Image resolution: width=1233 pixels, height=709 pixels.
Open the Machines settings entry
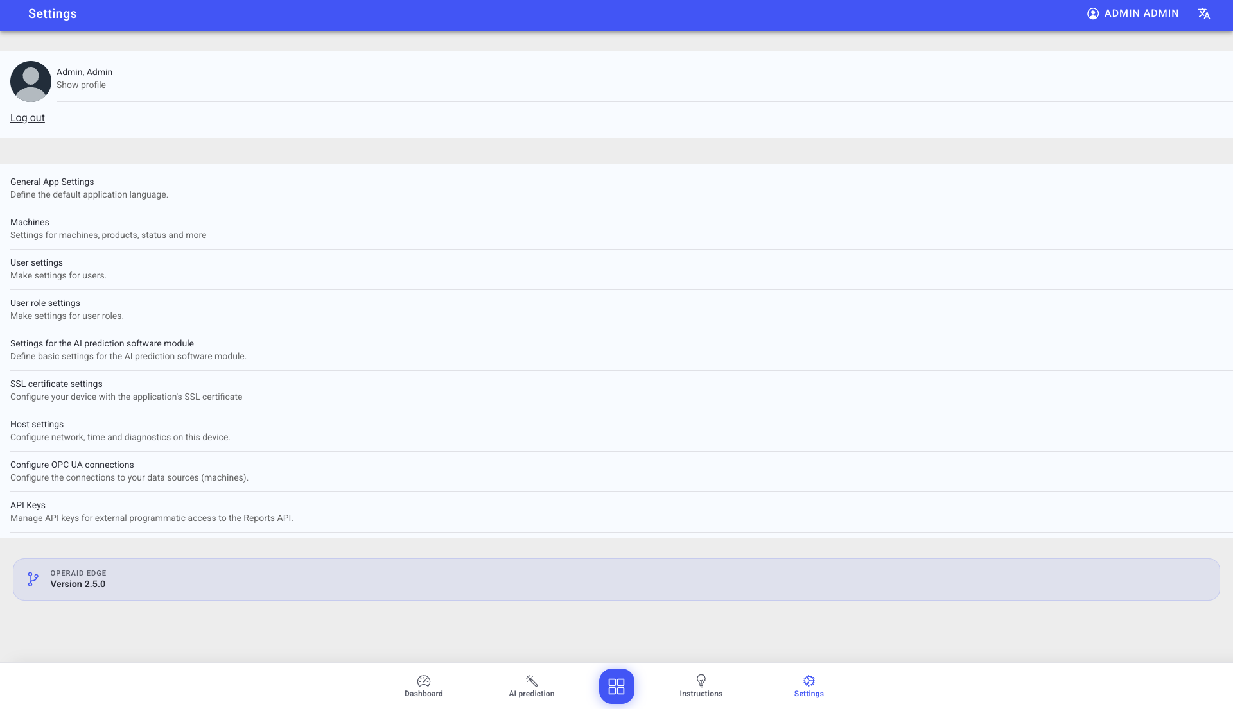(x=616, y=229)
